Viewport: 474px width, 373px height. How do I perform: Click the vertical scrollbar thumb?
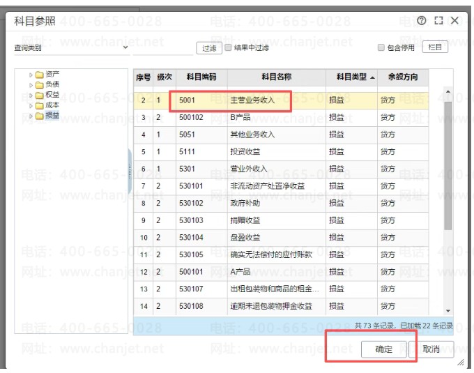[x=448, y=166]
